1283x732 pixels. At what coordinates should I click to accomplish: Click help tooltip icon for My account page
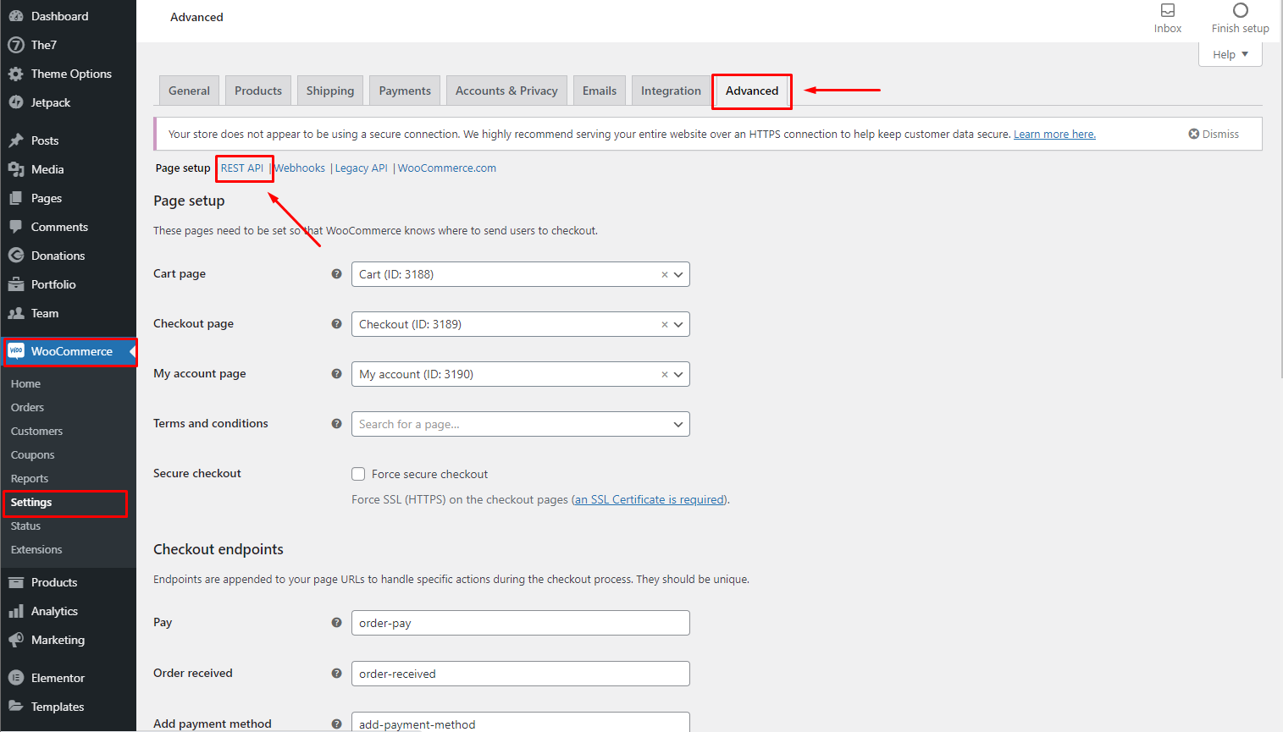click(x=336, y=374)
